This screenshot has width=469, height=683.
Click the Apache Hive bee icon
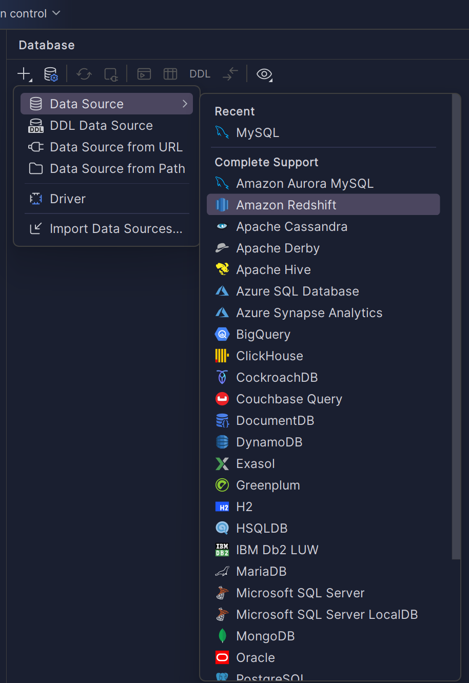(222, 269)
